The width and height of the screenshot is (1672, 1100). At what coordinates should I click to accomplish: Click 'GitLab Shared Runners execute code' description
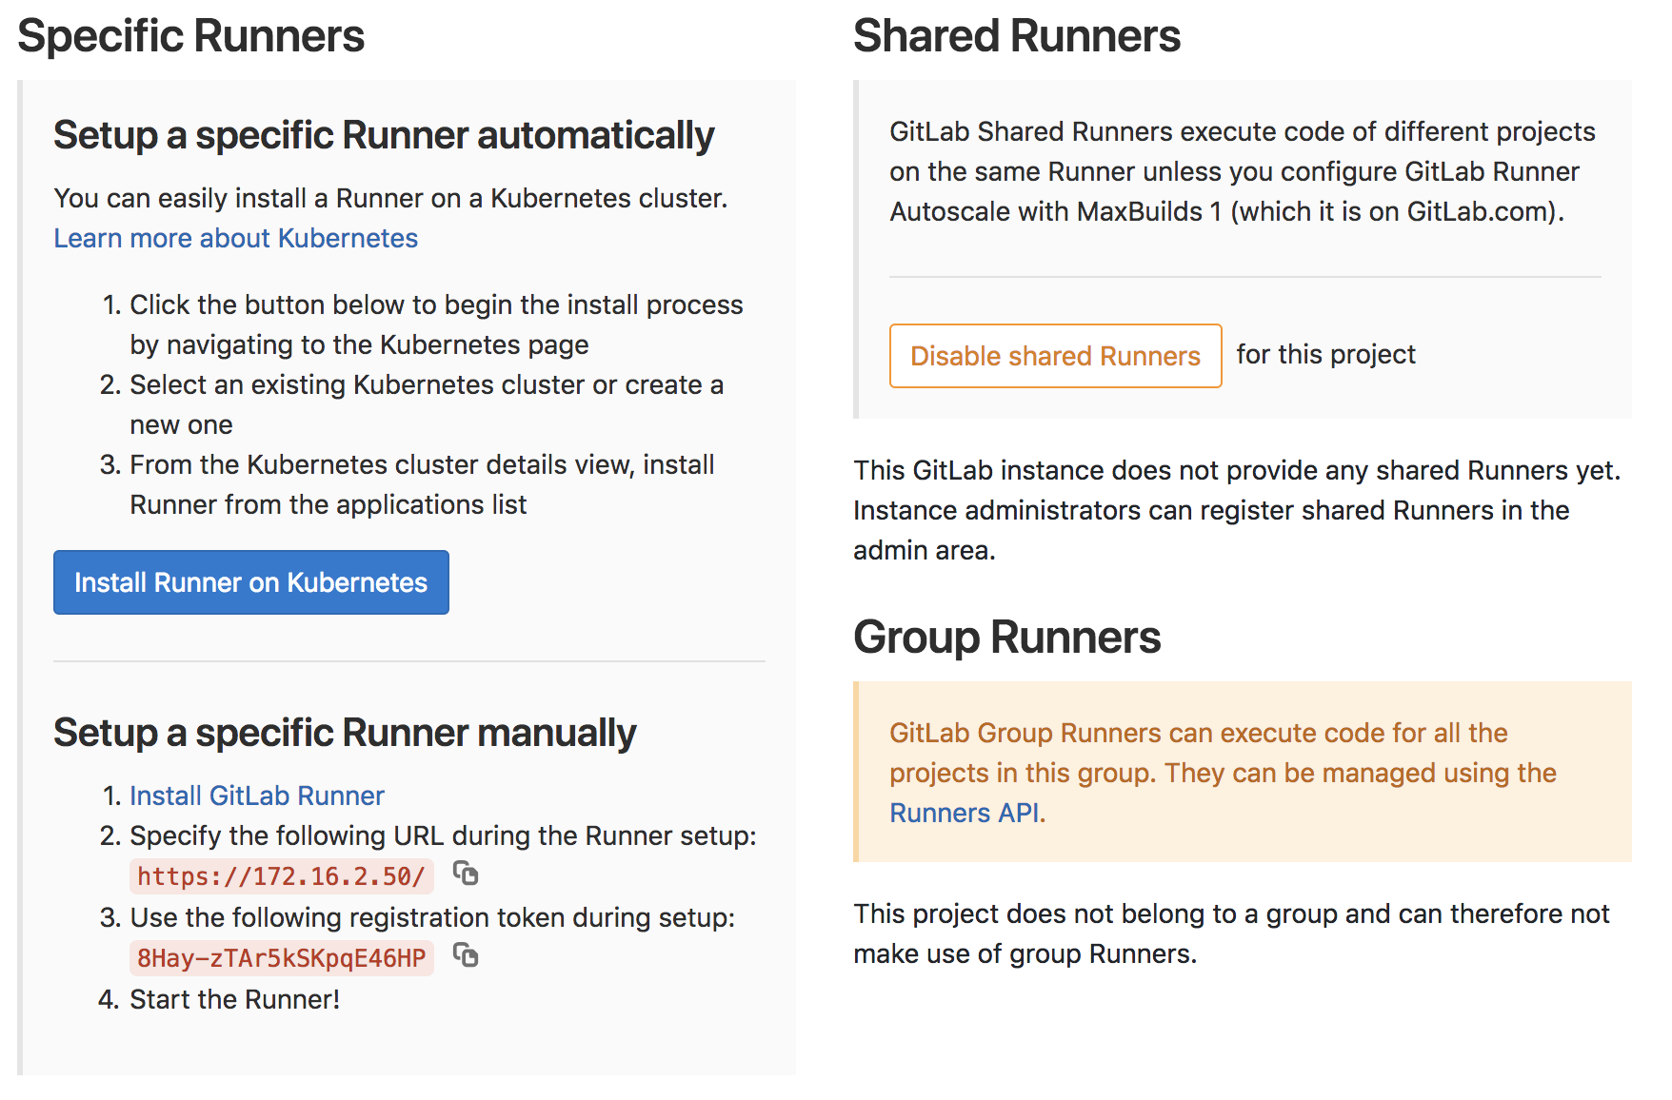(1243, 171)
